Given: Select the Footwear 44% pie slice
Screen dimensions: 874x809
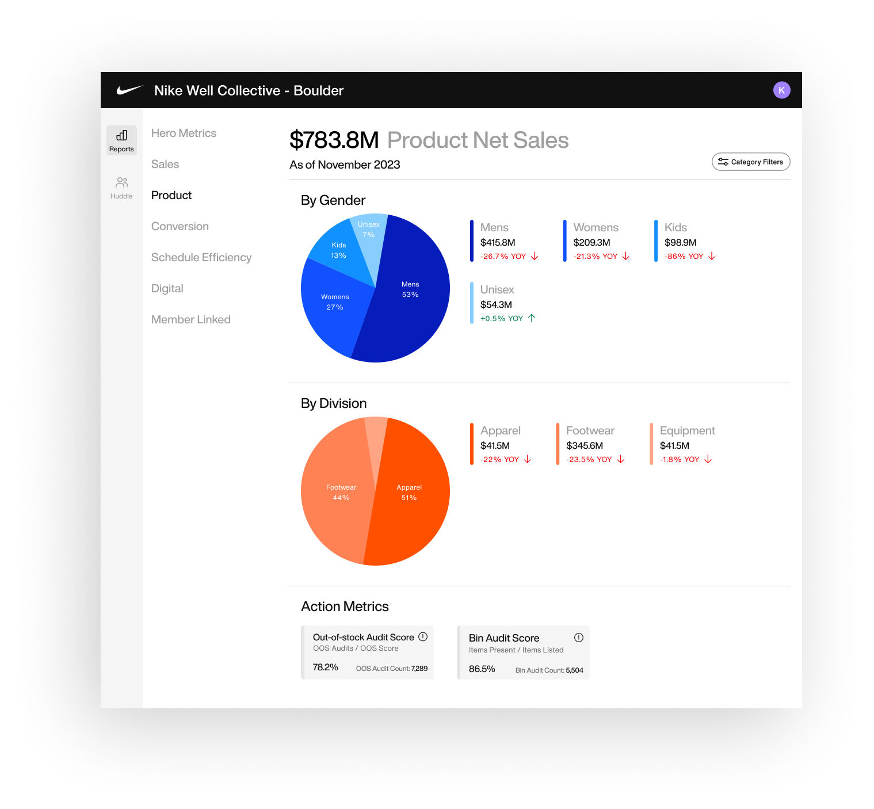Looking at the screenshot, I should [341, 493].
